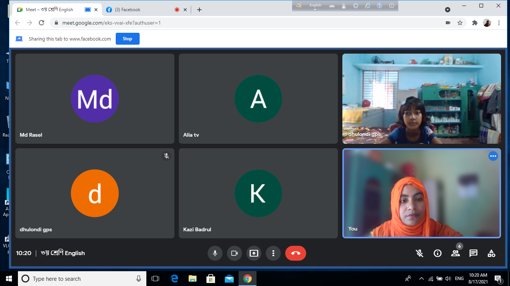This screenshot has height=286, width=510.
Task: Click the recording indicator on Facebook tab
Action: pyautogui.click(x=177, y=10)
